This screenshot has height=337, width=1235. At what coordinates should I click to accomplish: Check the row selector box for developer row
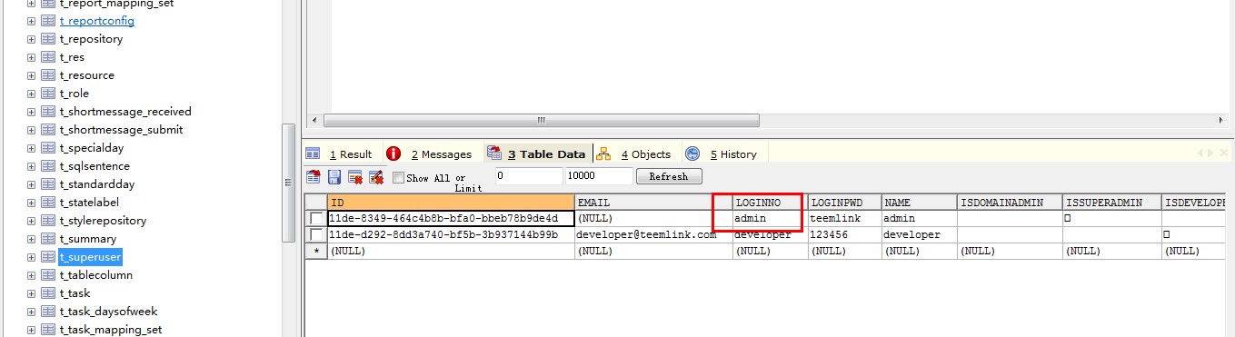(x=316, y=234)
